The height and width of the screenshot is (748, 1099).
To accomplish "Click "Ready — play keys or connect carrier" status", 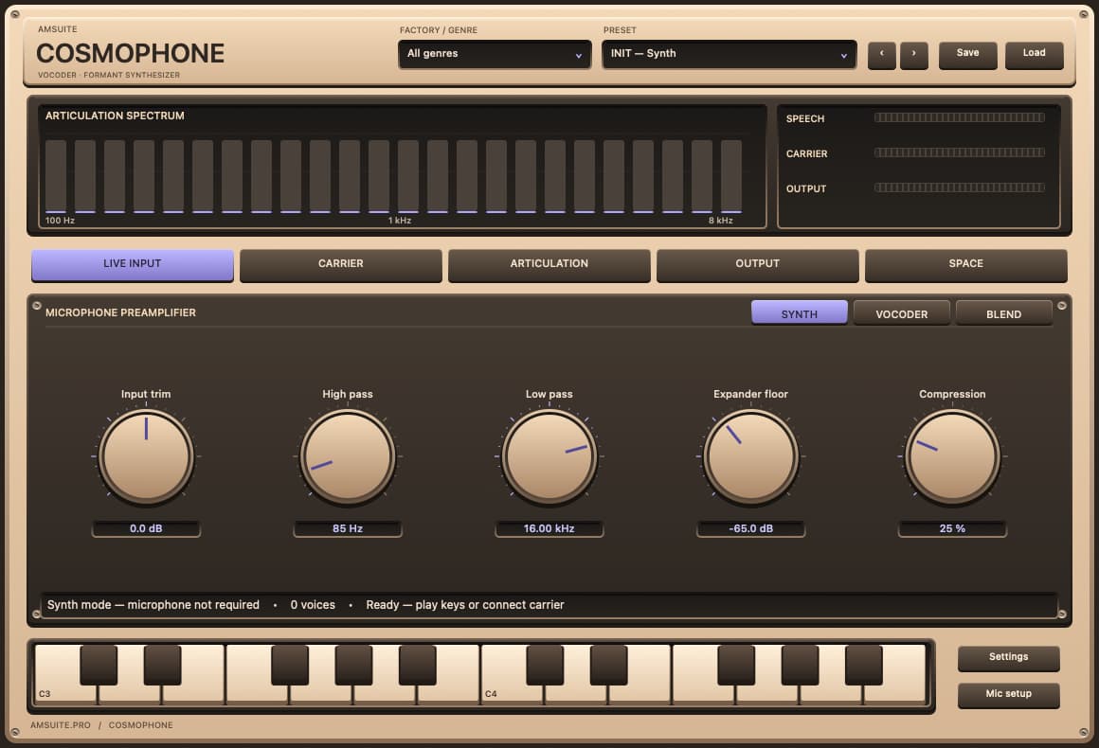I will click(x=464, y=605).
